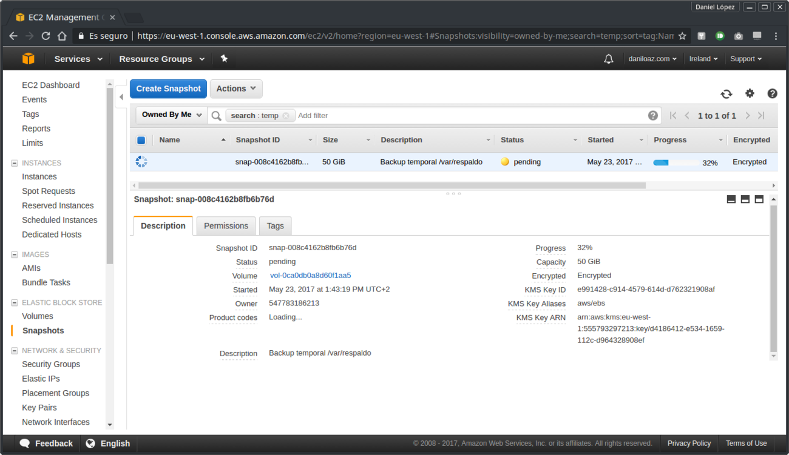Open the Ireland region menu
The height and width of the screenshot is (455, 789).
[703, 59]
